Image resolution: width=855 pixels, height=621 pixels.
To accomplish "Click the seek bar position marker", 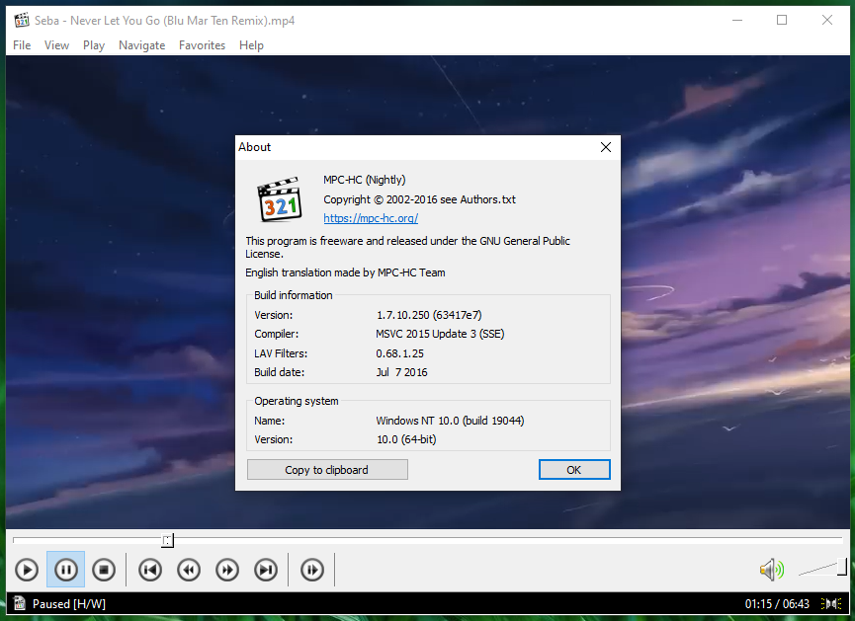I will 167,540.
